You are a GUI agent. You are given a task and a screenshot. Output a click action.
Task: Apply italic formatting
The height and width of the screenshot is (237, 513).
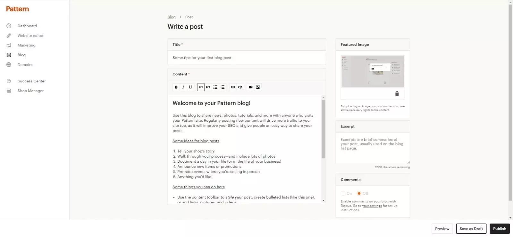(x=183, y=87)
